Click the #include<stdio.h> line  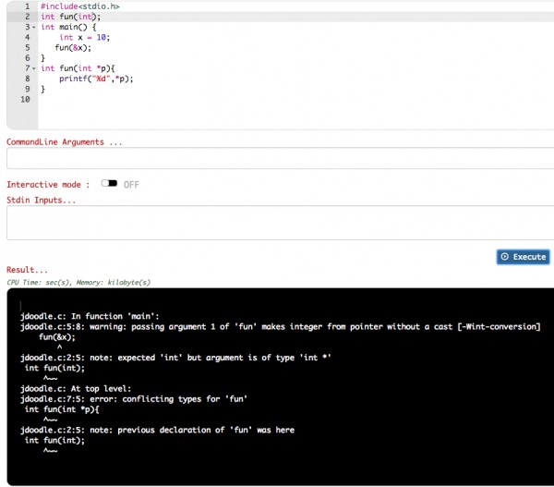(x=80, y=6)
